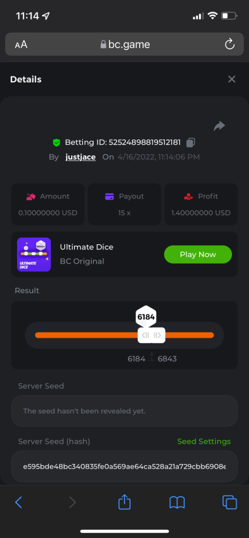Viewport: 249px width, 538px height.
Task: Close the Details panel
Action: point(232,79)
